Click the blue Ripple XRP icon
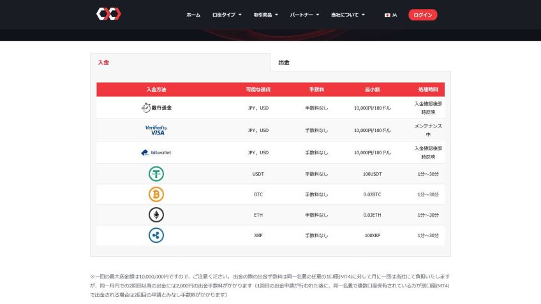Screen dimensions: 541x304 [156, 235]
